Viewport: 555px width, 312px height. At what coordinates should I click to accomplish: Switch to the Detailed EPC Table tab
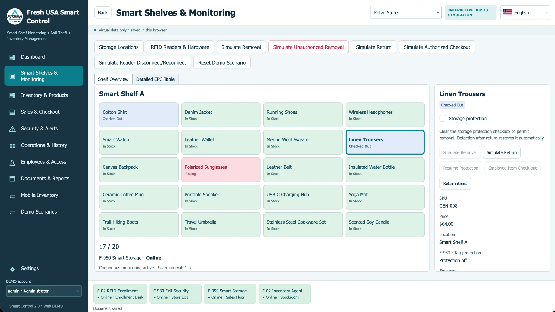pyautogui.click(x=155, y=79)
